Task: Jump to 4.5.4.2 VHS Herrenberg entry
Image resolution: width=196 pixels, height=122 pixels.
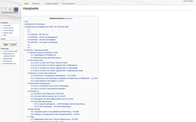Action: (x=52, y=107)
